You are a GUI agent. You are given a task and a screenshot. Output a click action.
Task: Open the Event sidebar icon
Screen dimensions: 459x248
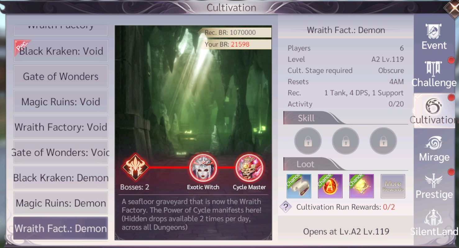(434, 37)
